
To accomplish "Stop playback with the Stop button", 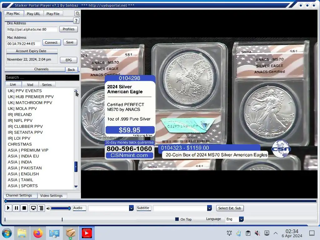I will click(24, 208).
